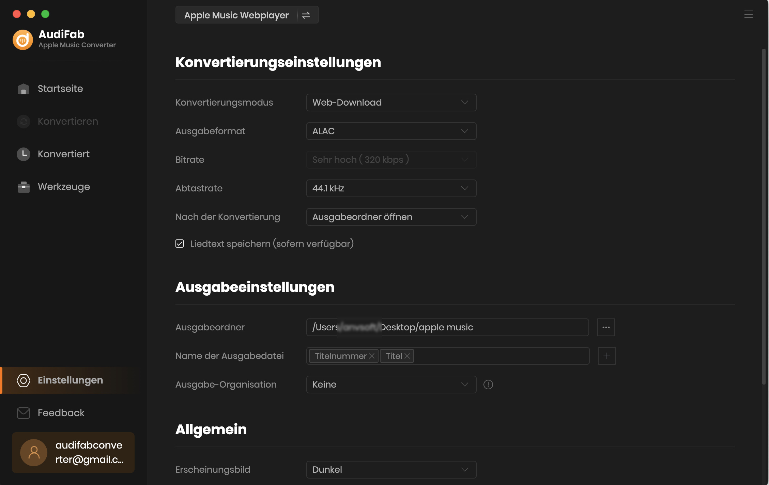This screenshot has height=485, width=769.
Task: Go to Startseite in sidebar
Action: (60, 89)
